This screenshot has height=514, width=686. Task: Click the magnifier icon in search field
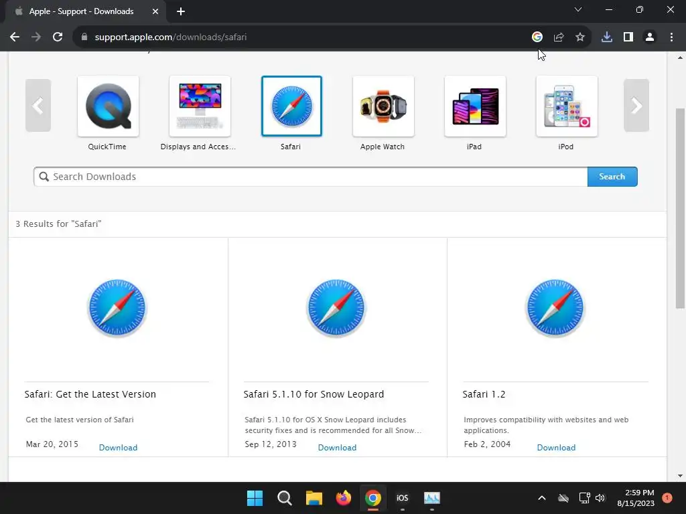pos(44,177)
